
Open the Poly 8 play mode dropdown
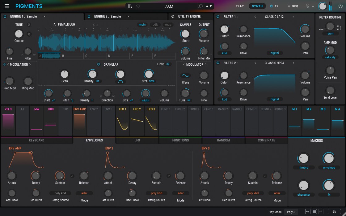click(291, 212)
